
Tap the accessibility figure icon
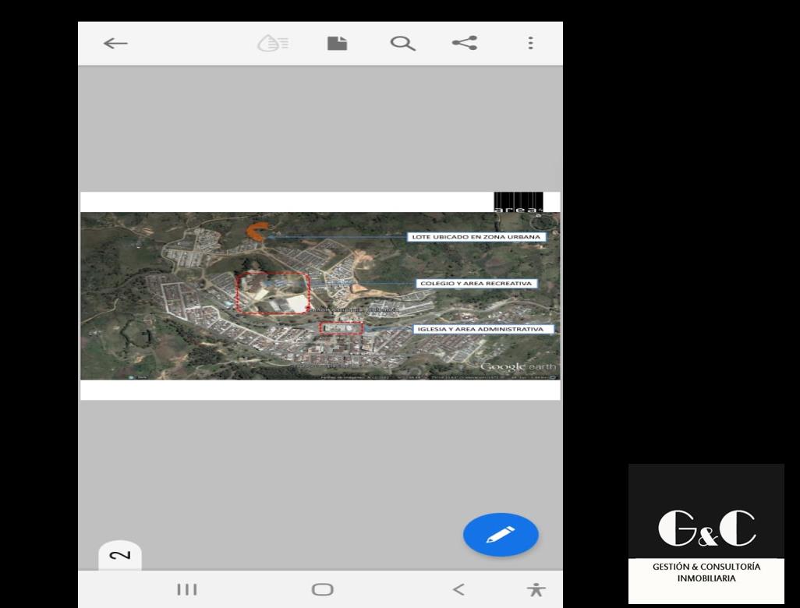point(536,589)
